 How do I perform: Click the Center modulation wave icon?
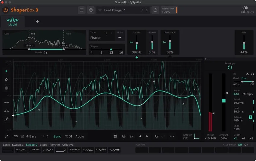click(x=131, y=42)
